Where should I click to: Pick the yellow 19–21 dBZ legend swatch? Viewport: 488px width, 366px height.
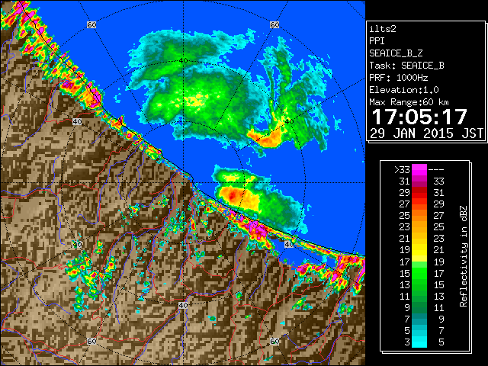(419, 250)
